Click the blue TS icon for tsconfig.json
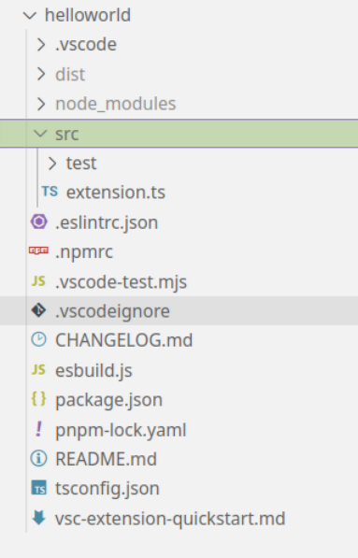 (38, 488)
